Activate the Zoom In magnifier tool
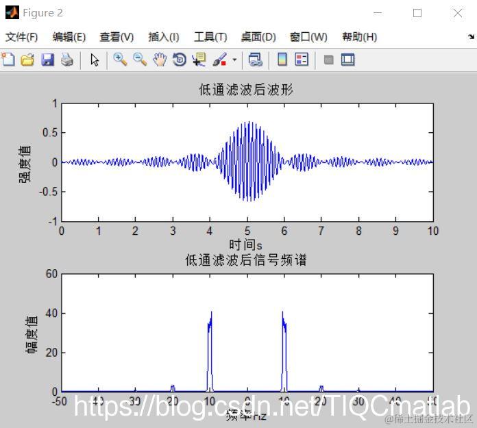The width and height of the screenshot is (477, 428). point(120,60)
